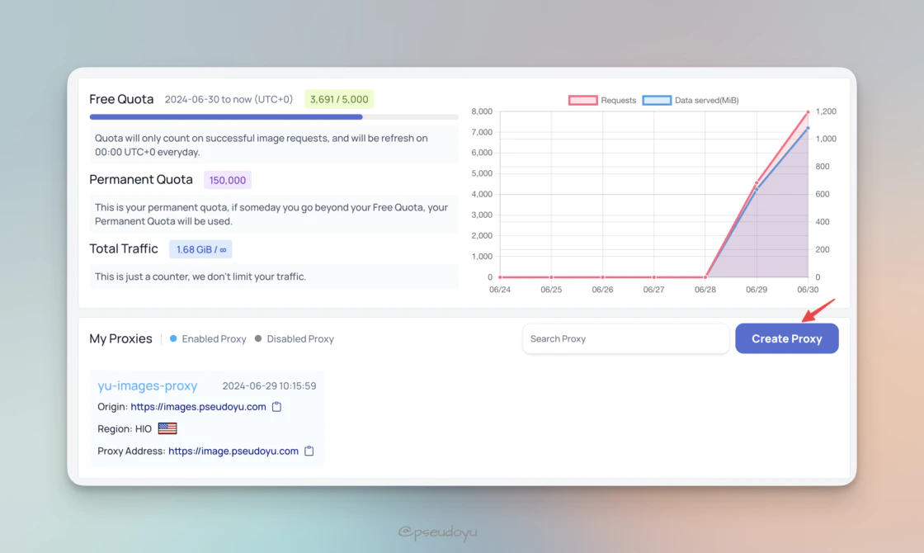Click the traffic counter note text
924x553 pixels.
pos(200,276)
